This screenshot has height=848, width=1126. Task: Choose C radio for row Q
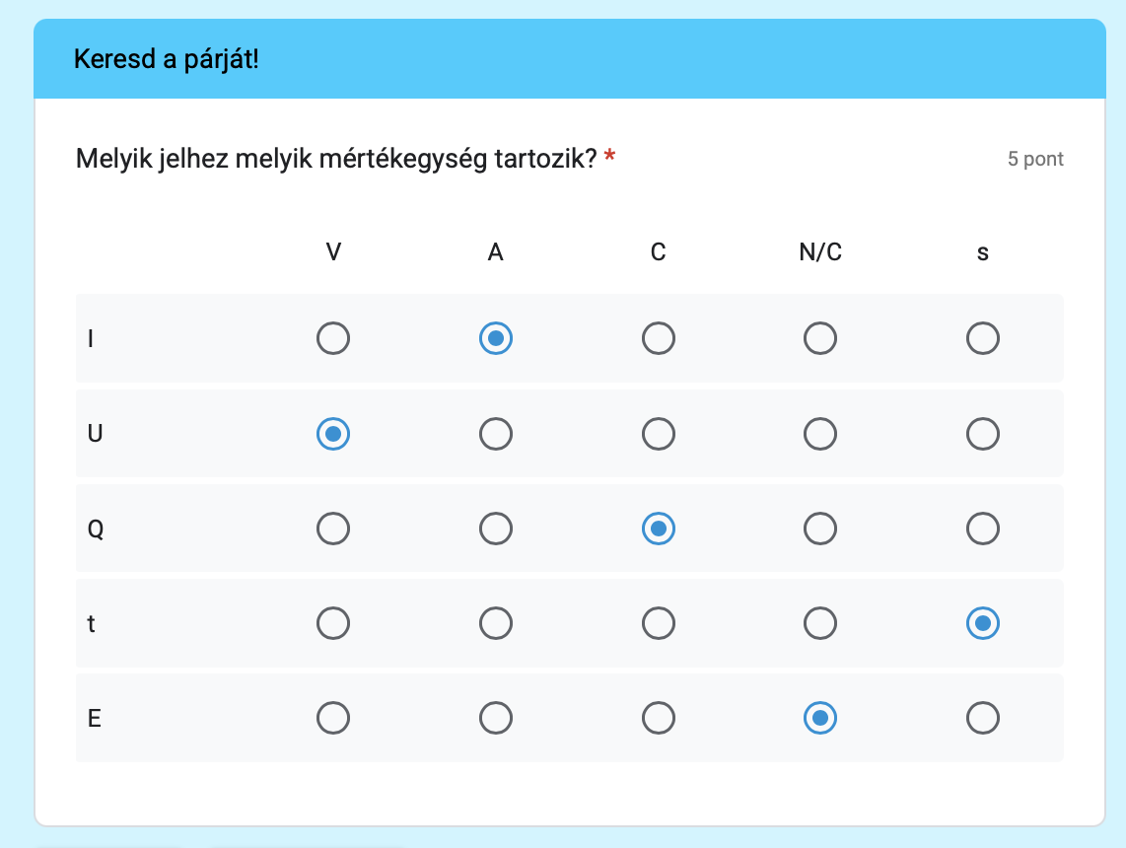coord(659,530)
